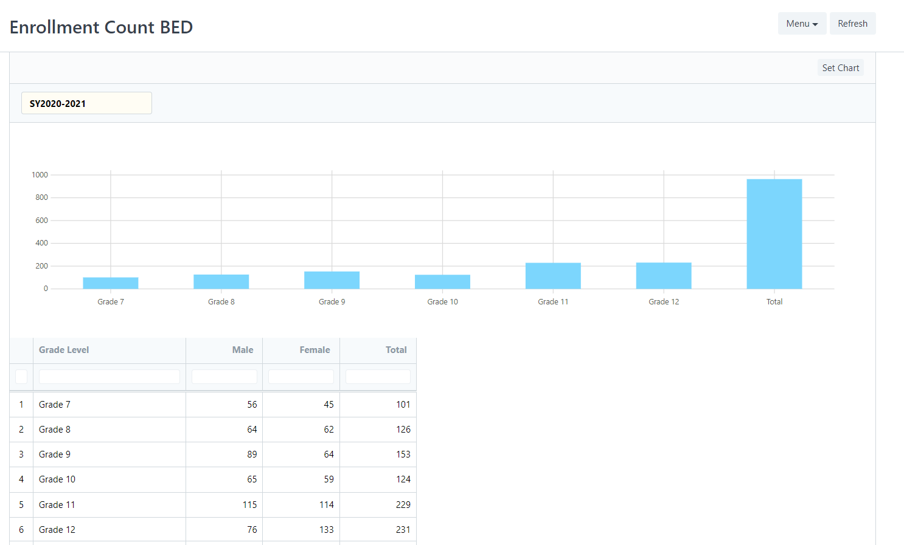Sort table by the Female column
Image resolution: width=904 pixels, height=545 pixels.
pyautogui.click(x=315, y=350)
